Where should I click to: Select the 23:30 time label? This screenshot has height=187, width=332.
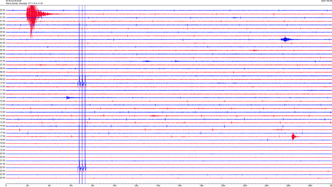(3, 178)
